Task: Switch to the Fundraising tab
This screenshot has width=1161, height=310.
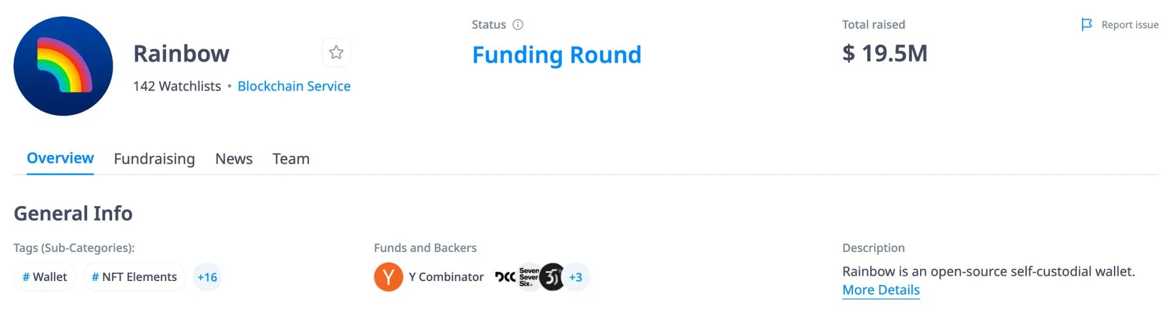Action: [x=154, y=158]
